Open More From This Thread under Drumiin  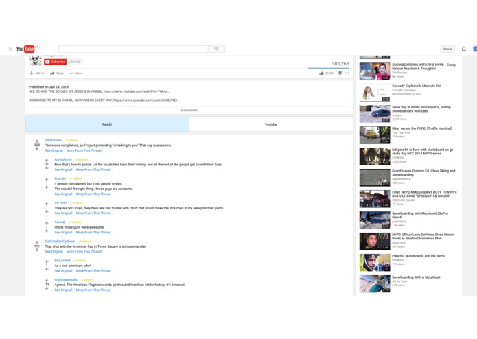coord(93,194)
